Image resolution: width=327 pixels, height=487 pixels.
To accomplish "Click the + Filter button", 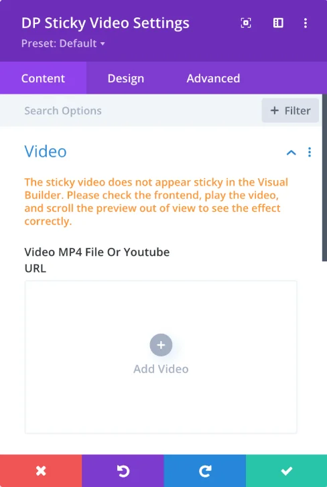I will click(x=290, y=111).
